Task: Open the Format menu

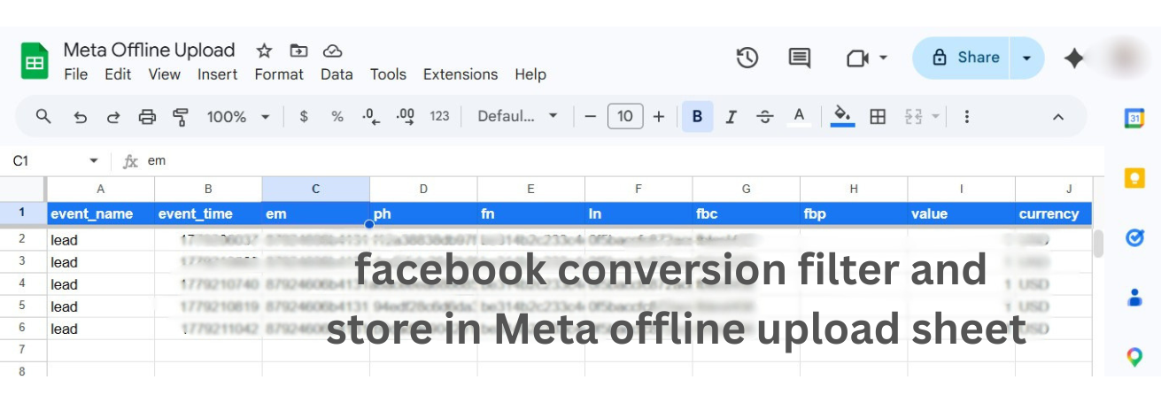Action: [279, 74]
